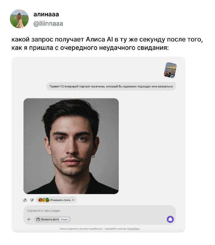Image resolution: width=215 pixels, height=245 pixels.
Task: Open алинааа's profile avatar
Action: 19,19
